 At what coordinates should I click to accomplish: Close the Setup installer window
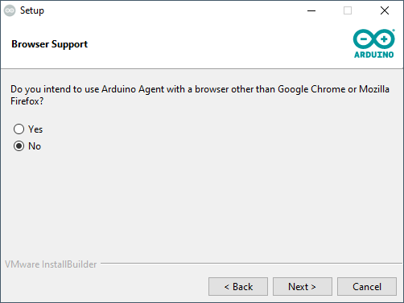click(385, 10)
